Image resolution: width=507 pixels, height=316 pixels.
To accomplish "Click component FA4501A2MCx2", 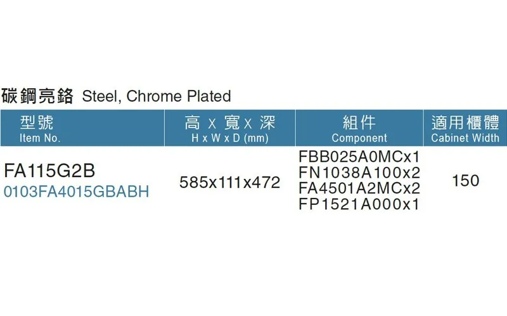I will point(359,188).
